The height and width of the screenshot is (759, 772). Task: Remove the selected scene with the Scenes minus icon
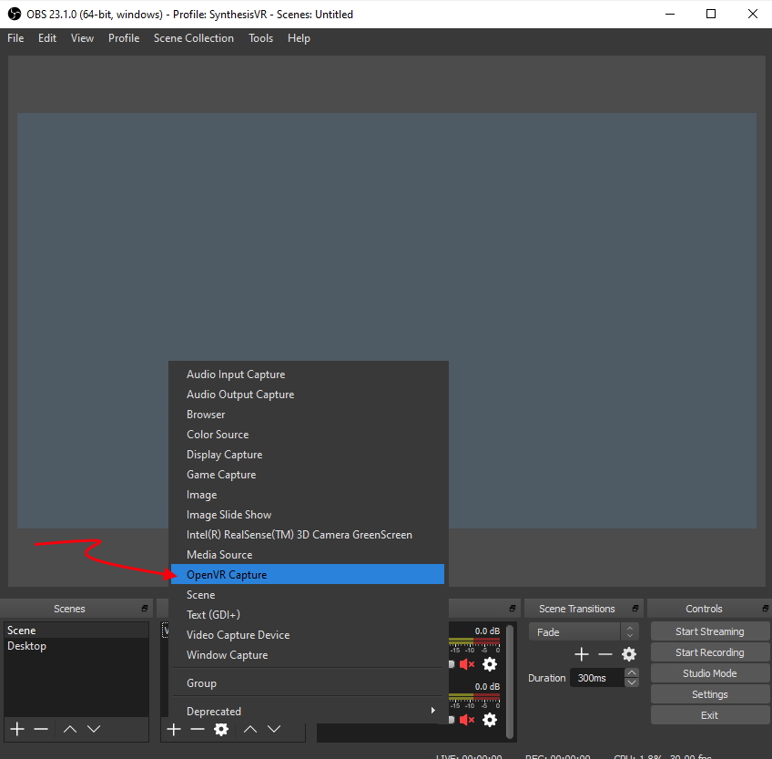[41, 729]
